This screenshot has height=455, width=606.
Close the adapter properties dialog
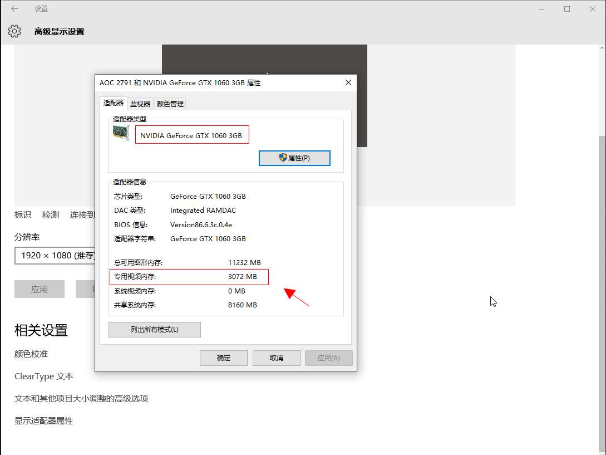(x=348, y=82)
